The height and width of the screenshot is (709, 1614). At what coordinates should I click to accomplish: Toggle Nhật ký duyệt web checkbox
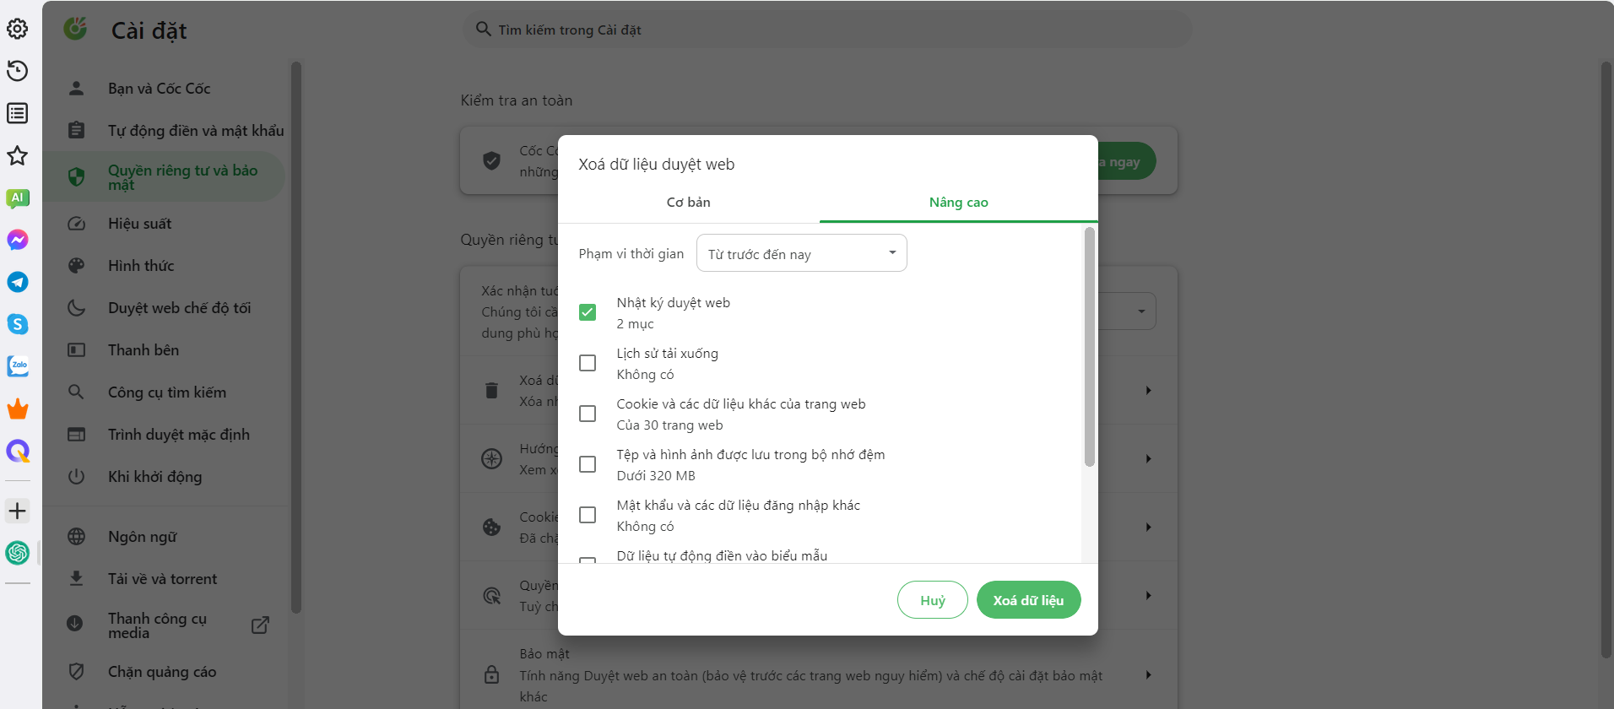588,312
